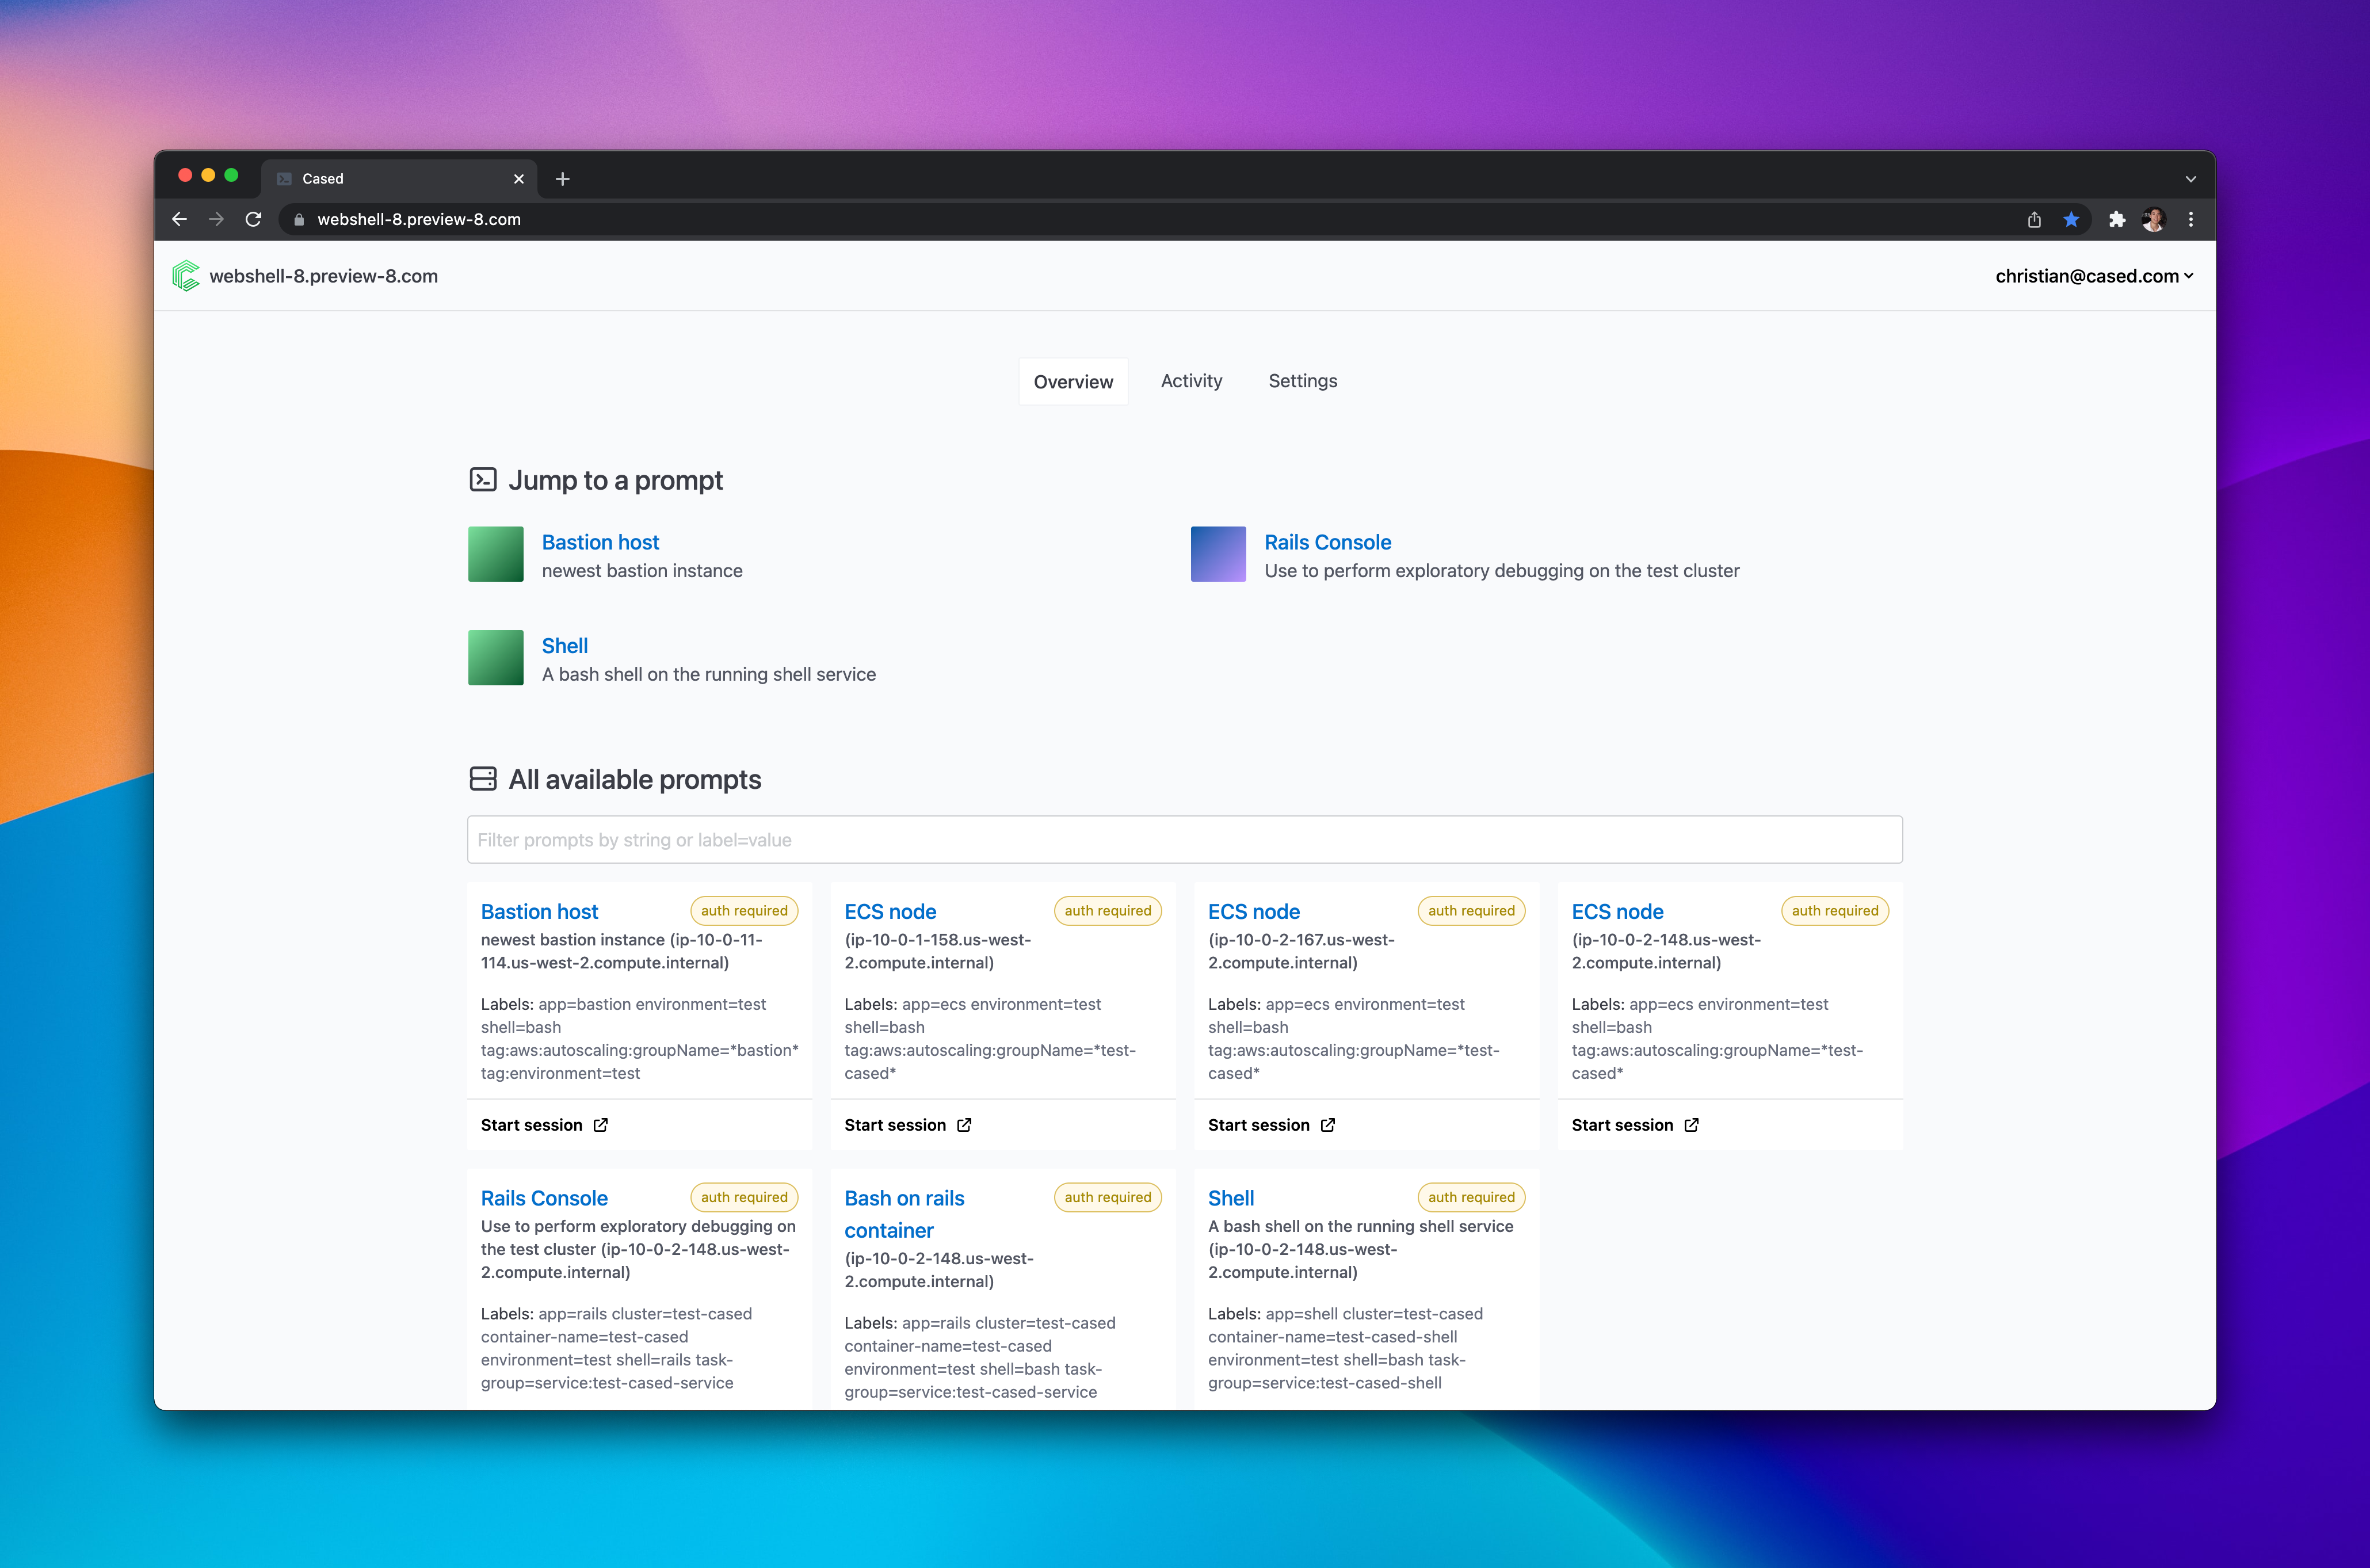Click the green Shell thumbnail in Jump to a prompt

point(496,658)
